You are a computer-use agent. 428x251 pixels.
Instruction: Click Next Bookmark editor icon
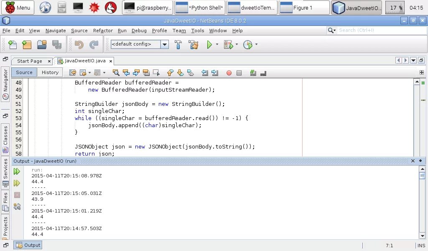(x=180, y=73)
